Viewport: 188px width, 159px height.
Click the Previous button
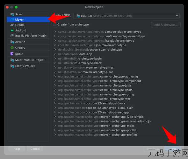(x=153, y=149)
